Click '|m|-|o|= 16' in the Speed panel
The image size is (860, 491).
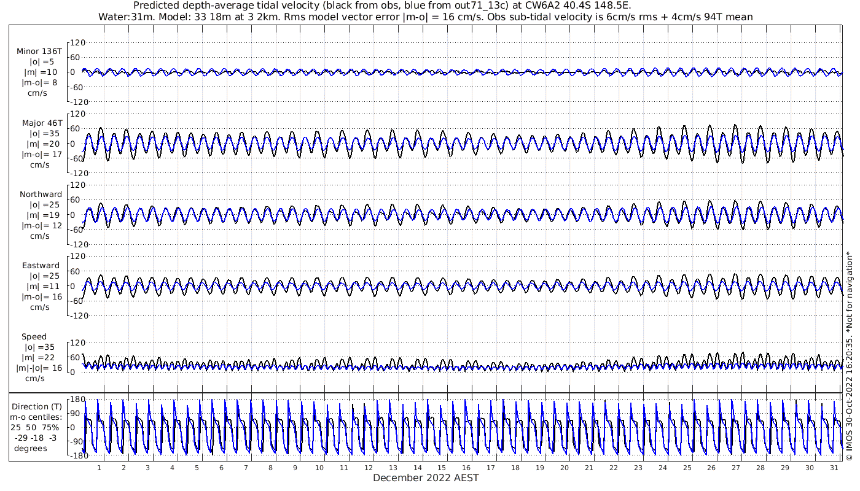click(x=39, y=368)
